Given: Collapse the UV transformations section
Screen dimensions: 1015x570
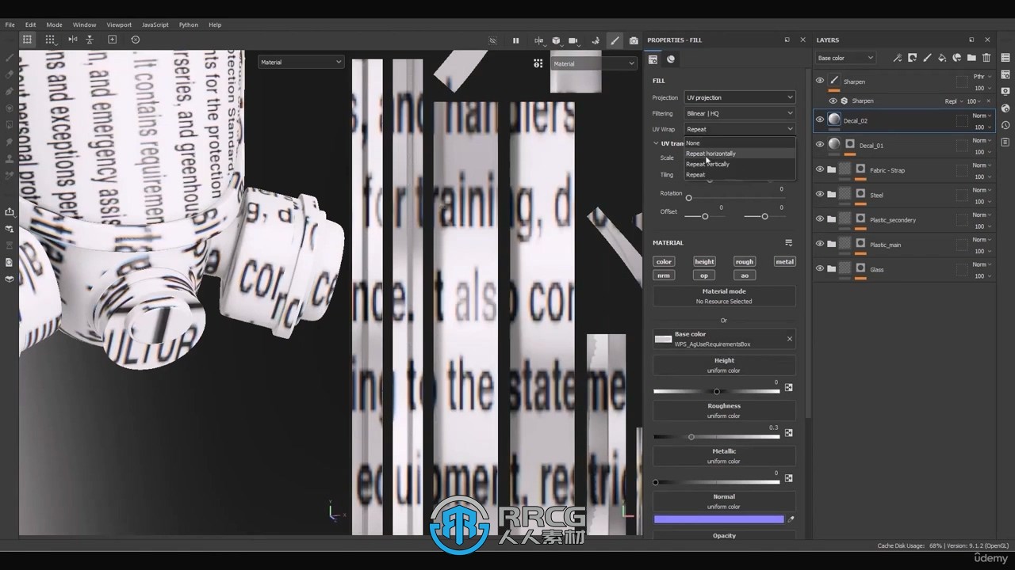Looking at the screenshot, I should 656,143.
